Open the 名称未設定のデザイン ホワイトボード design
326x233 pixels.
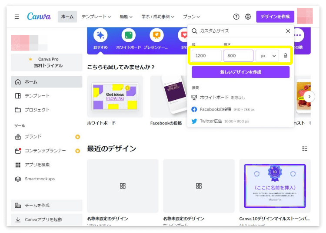pos(199,186)
